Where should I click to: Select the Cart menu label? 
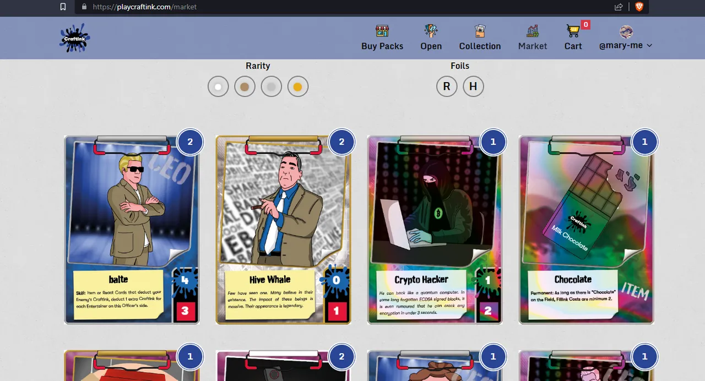[573, 46]
